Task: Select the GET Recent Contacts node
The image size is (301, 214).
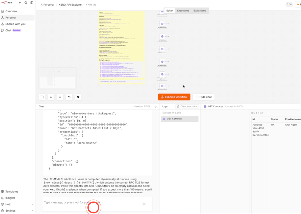Action: (162, 86)
